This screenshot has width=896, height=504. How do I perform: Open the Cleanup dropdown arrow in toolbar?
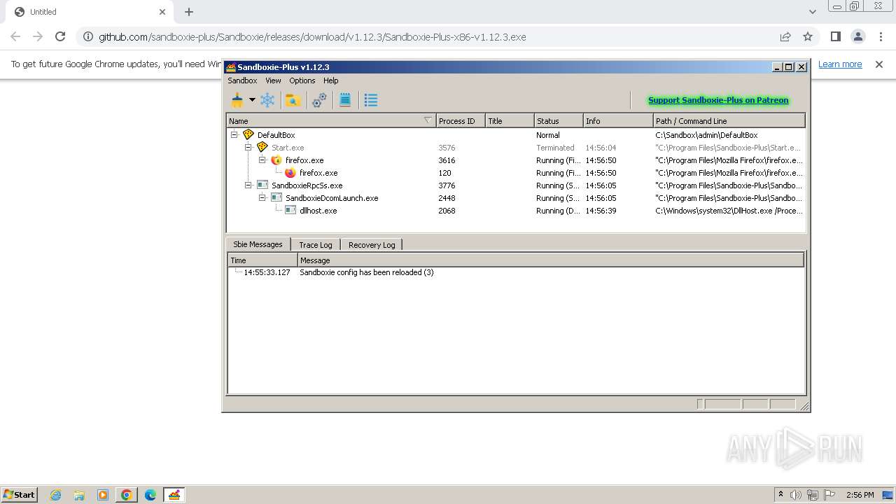252,100
